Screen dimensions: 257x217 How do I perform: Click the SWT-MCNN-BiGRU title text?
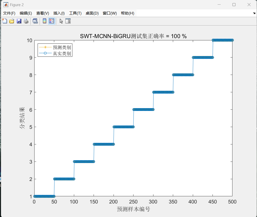pos(133,36)
